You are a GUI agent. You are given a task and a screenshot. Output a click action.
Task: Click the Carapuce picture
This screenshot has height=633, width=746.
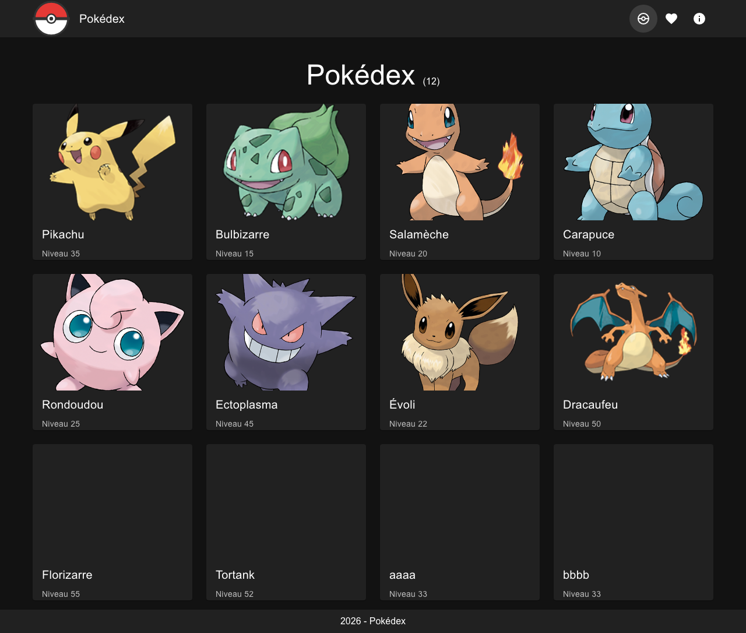pyautogui.click(x=634, y=162)
